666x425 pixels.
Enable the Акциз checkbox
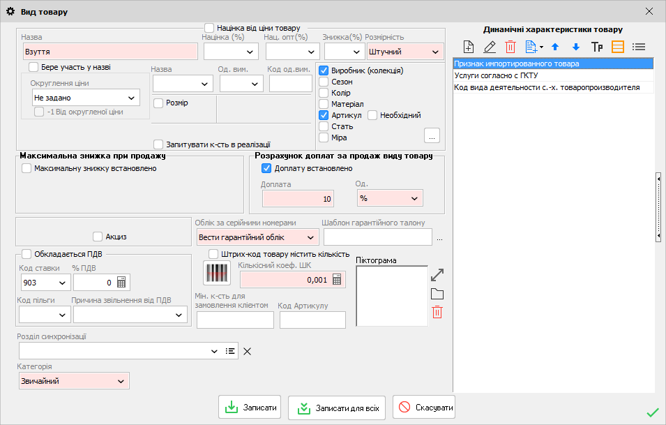[x=97, y=237]
